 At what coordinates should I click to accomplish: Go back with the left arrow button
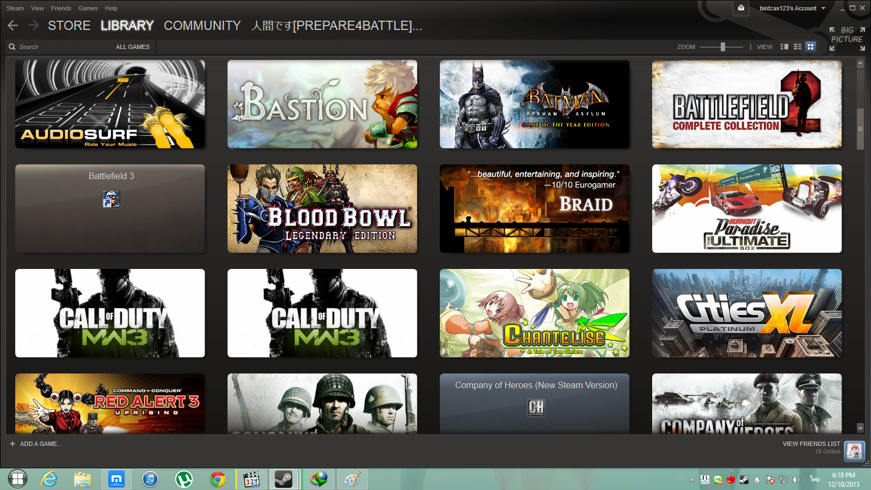(x=13, y=26)
